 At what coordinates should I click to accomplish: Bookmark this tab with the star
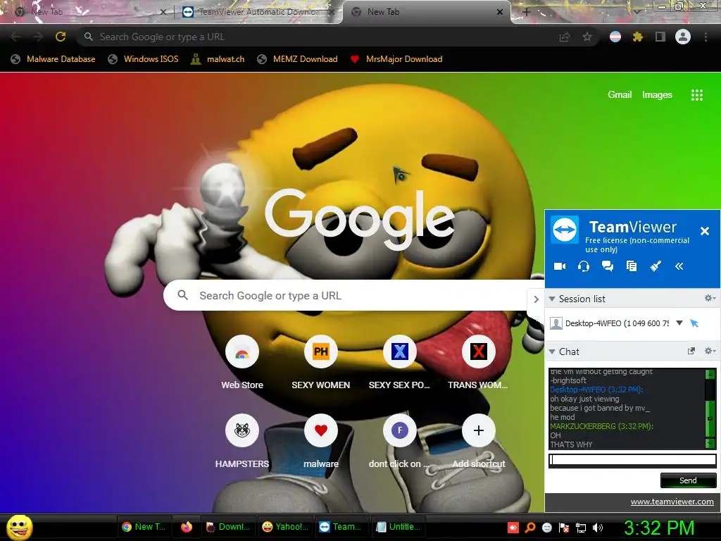point(587,37)
